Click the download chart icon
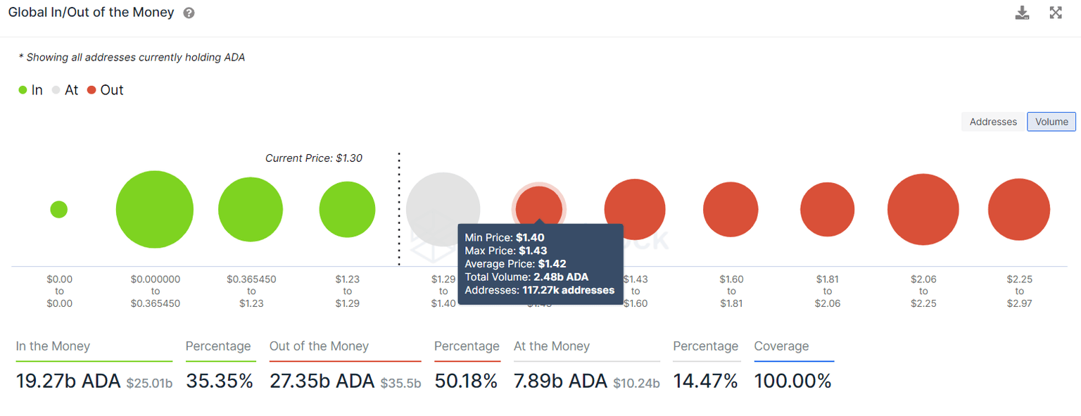Screen dimensions: 1081x416 (x=1022, y=13)
